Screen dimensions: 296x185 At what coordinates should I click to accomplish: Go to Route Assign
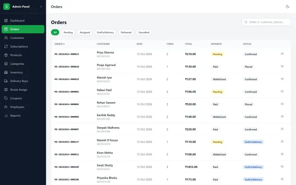click(x=23, y=90)
